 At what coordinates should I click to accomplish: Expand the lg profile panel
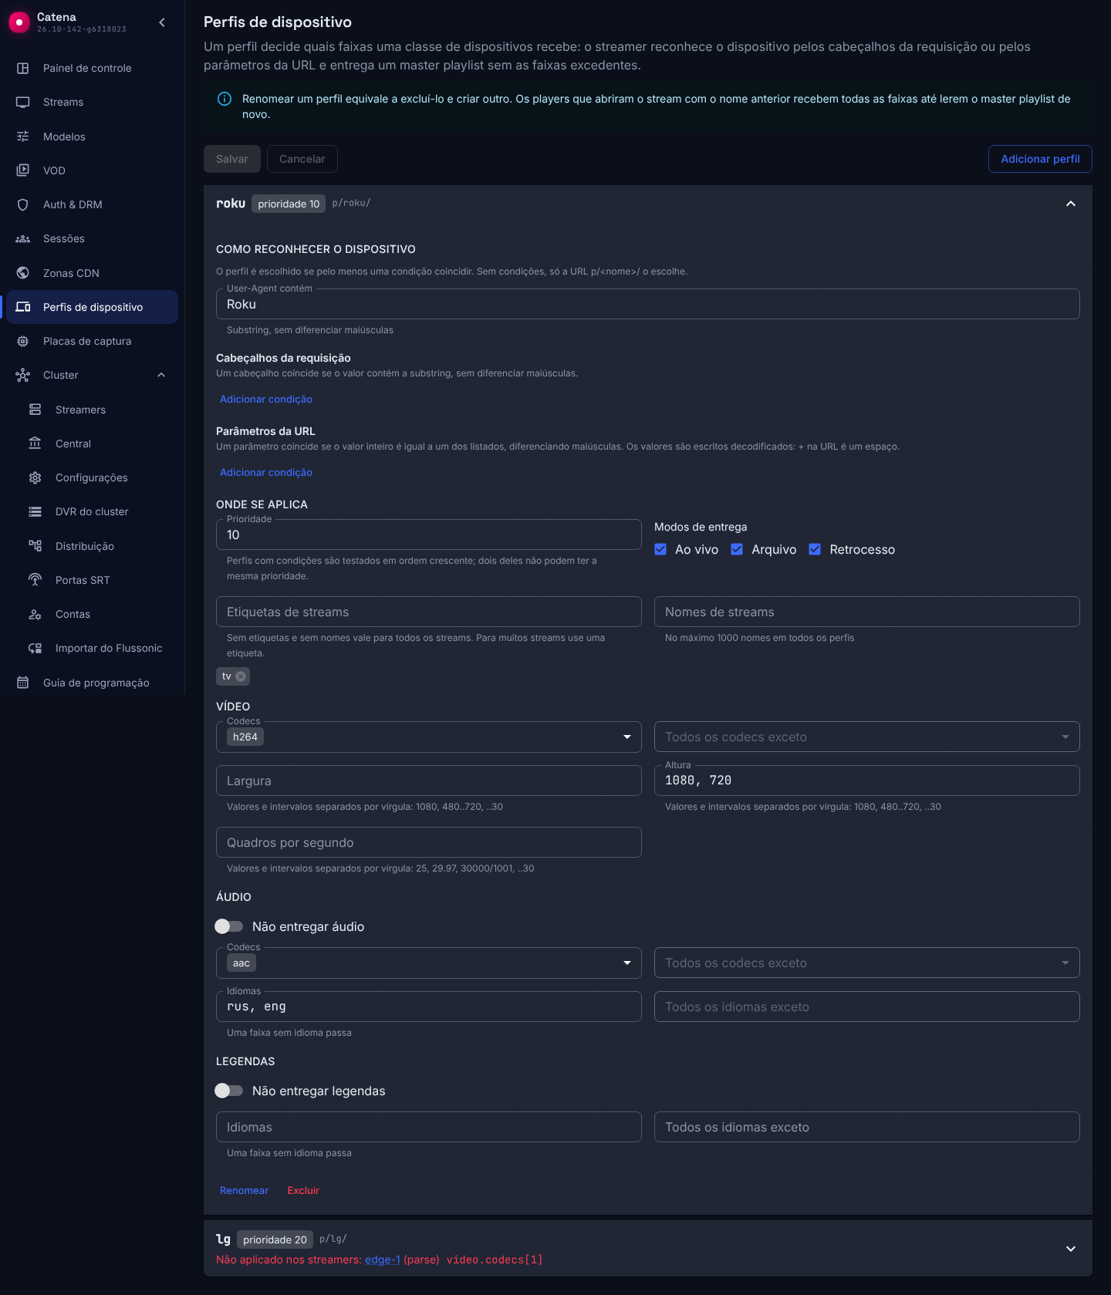[x=1071, y=1249]
